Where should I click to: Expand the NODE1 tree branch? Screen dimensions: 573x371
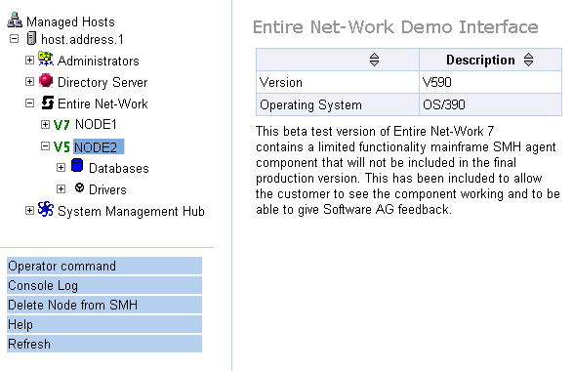coord(45,125)
